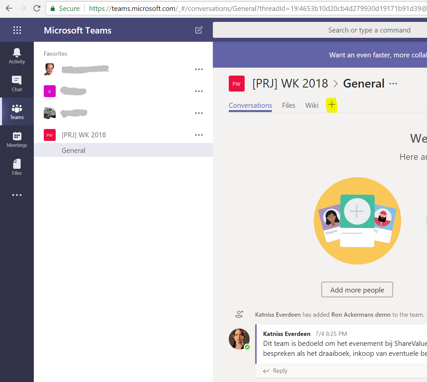
Task: Click the browser address bar URL
Action: click(x=257, y=8)
